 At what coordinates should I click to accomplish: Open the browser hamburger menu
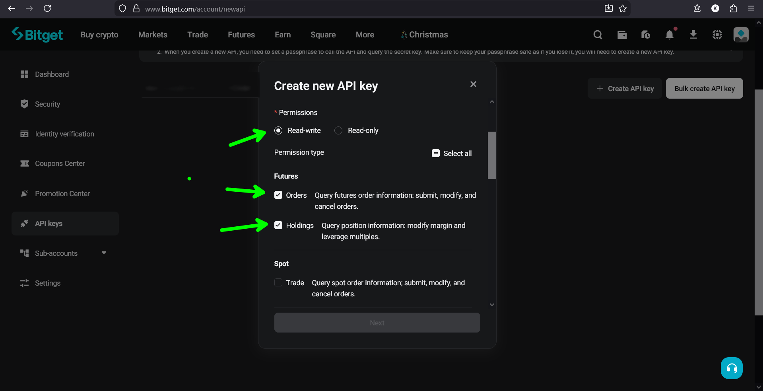pos(751,8)
